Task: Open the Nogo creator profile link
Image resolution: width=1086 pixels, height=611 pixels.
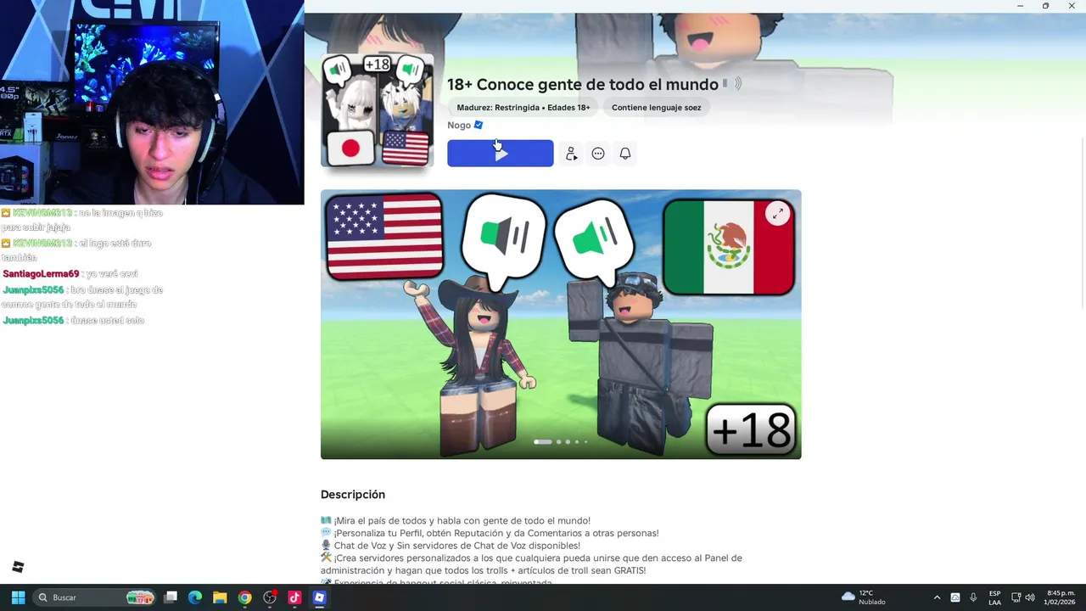Action: 459,125
